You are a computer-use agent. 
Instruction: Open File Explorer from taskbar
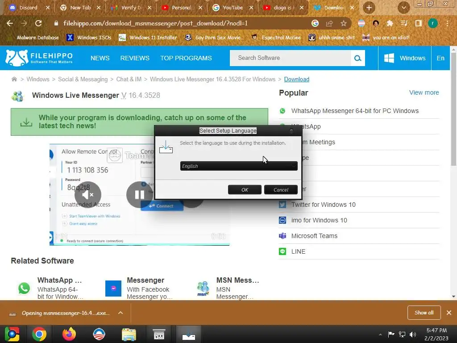coord(129,334)
